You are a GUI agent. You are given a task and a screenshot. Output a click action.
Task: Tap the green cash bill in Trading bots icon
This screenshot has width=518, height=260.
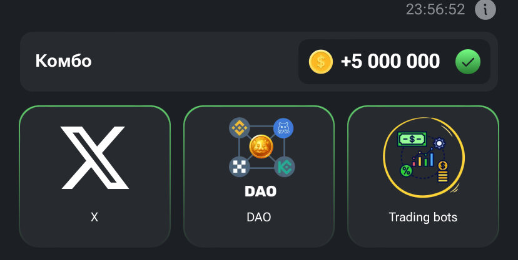412,139
